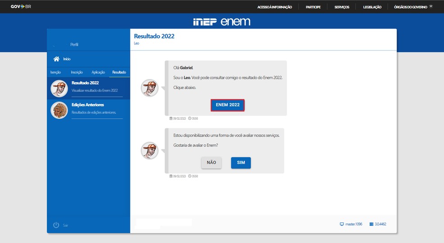
Task: Click the server stack icon near 3.0.4462
Action: 371,224
